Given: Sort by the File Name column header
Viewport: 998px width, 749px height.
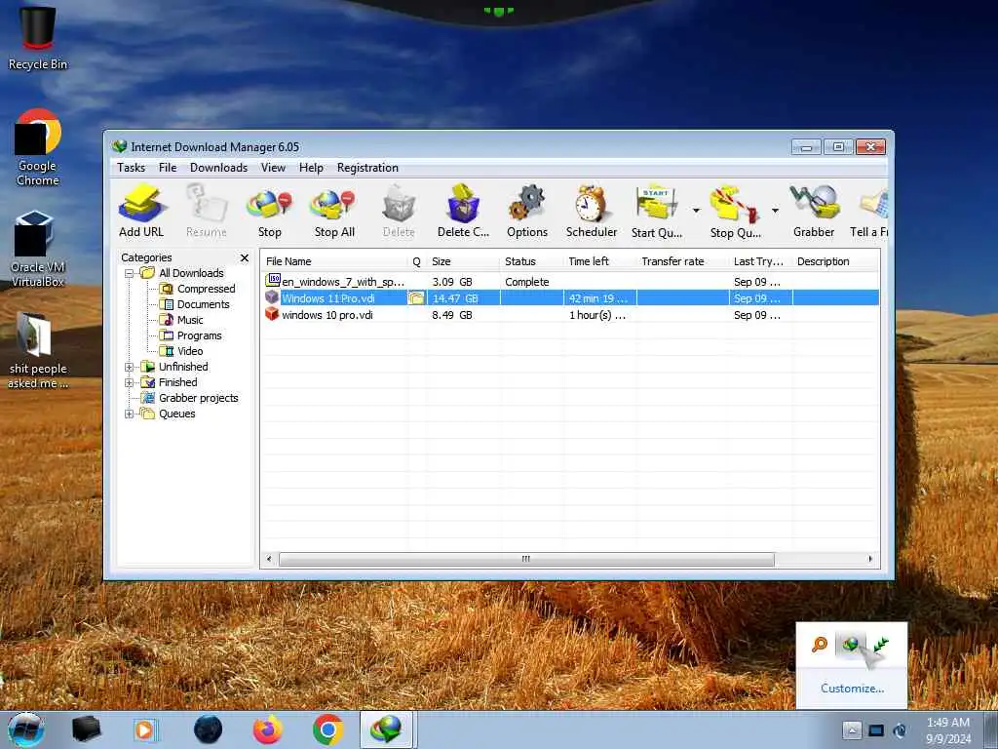Looking at the screenshot, I should pos(333,261).
